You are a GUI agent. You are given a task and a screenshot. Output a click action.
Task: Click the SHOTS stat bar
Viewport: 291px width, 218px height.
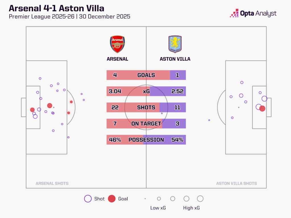(x=146, y=107)
